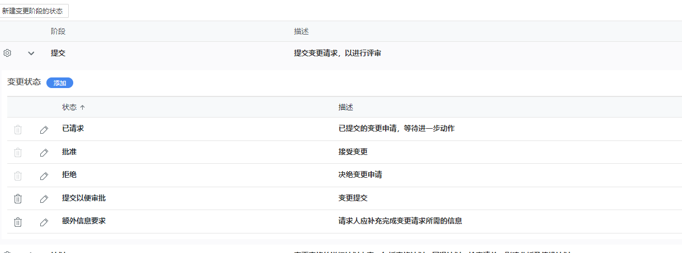Click the trash icon beside 批准
This screenshot has width=682, height=253.
[18, 152]
